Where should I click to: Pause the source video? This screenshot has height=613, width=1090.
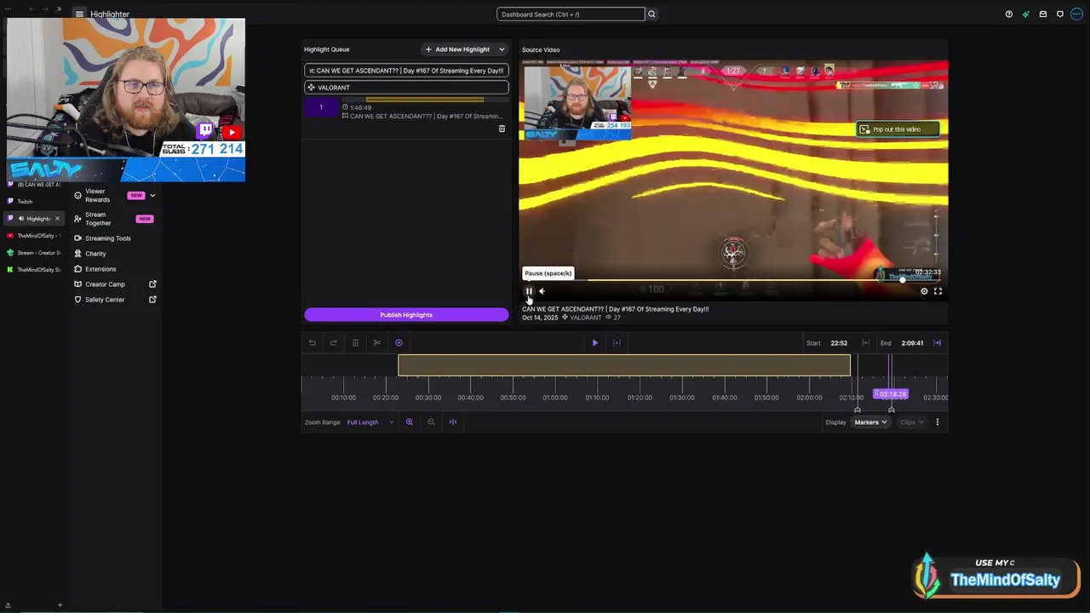point(529,291)
